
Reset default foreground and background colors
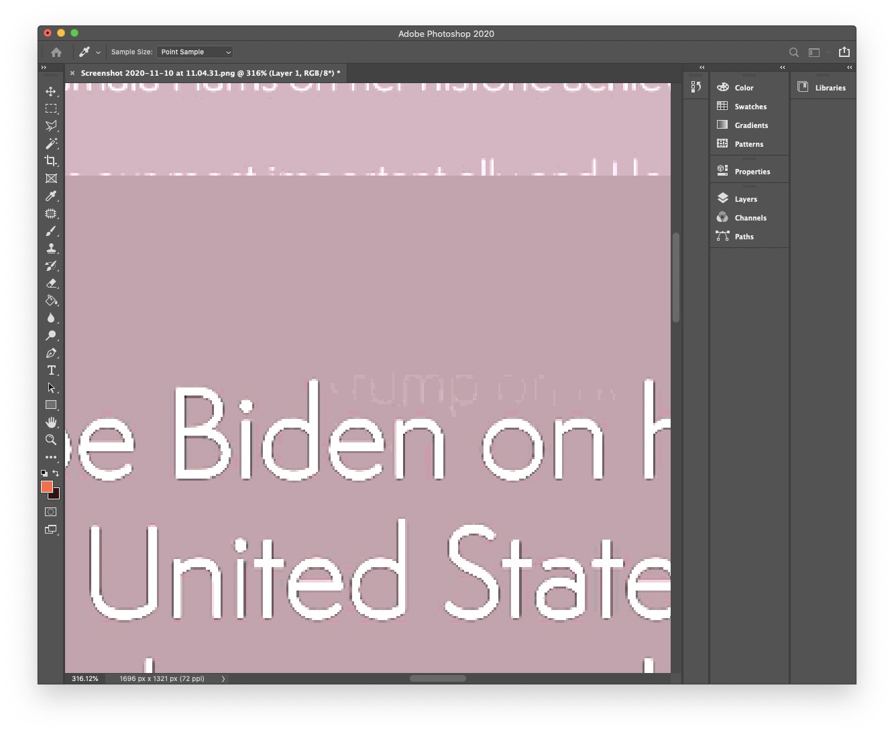(44, 473)
